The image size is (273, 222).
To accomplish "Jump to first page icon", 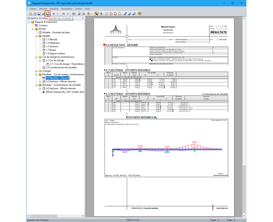I will (x=64, y=14).
